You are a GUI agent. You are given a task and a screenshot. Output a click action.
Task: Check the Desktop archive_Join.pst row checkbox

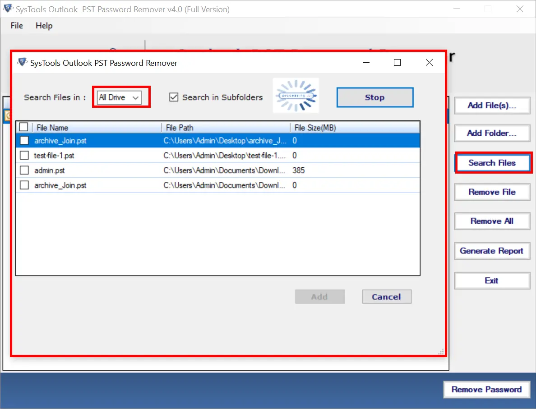pos(24,140)
